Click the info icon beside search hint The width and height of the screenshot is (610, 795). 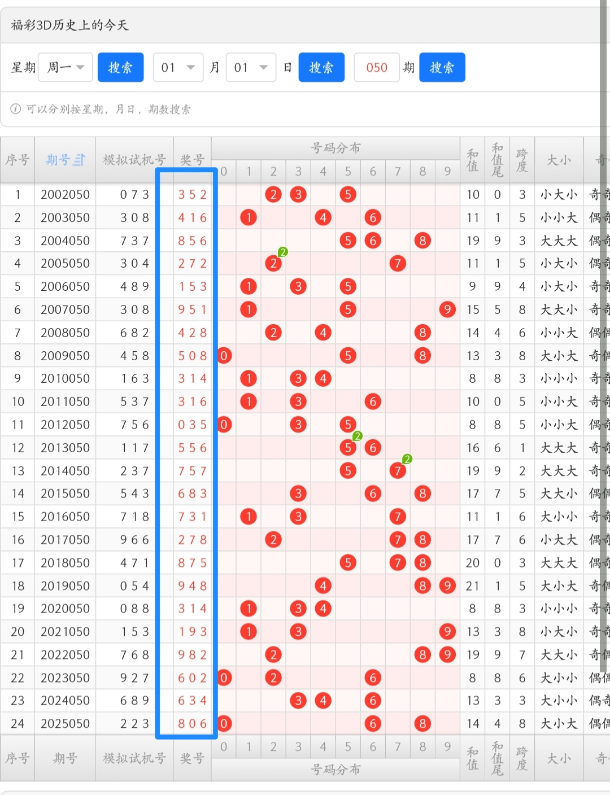click(x=16, y=108)
